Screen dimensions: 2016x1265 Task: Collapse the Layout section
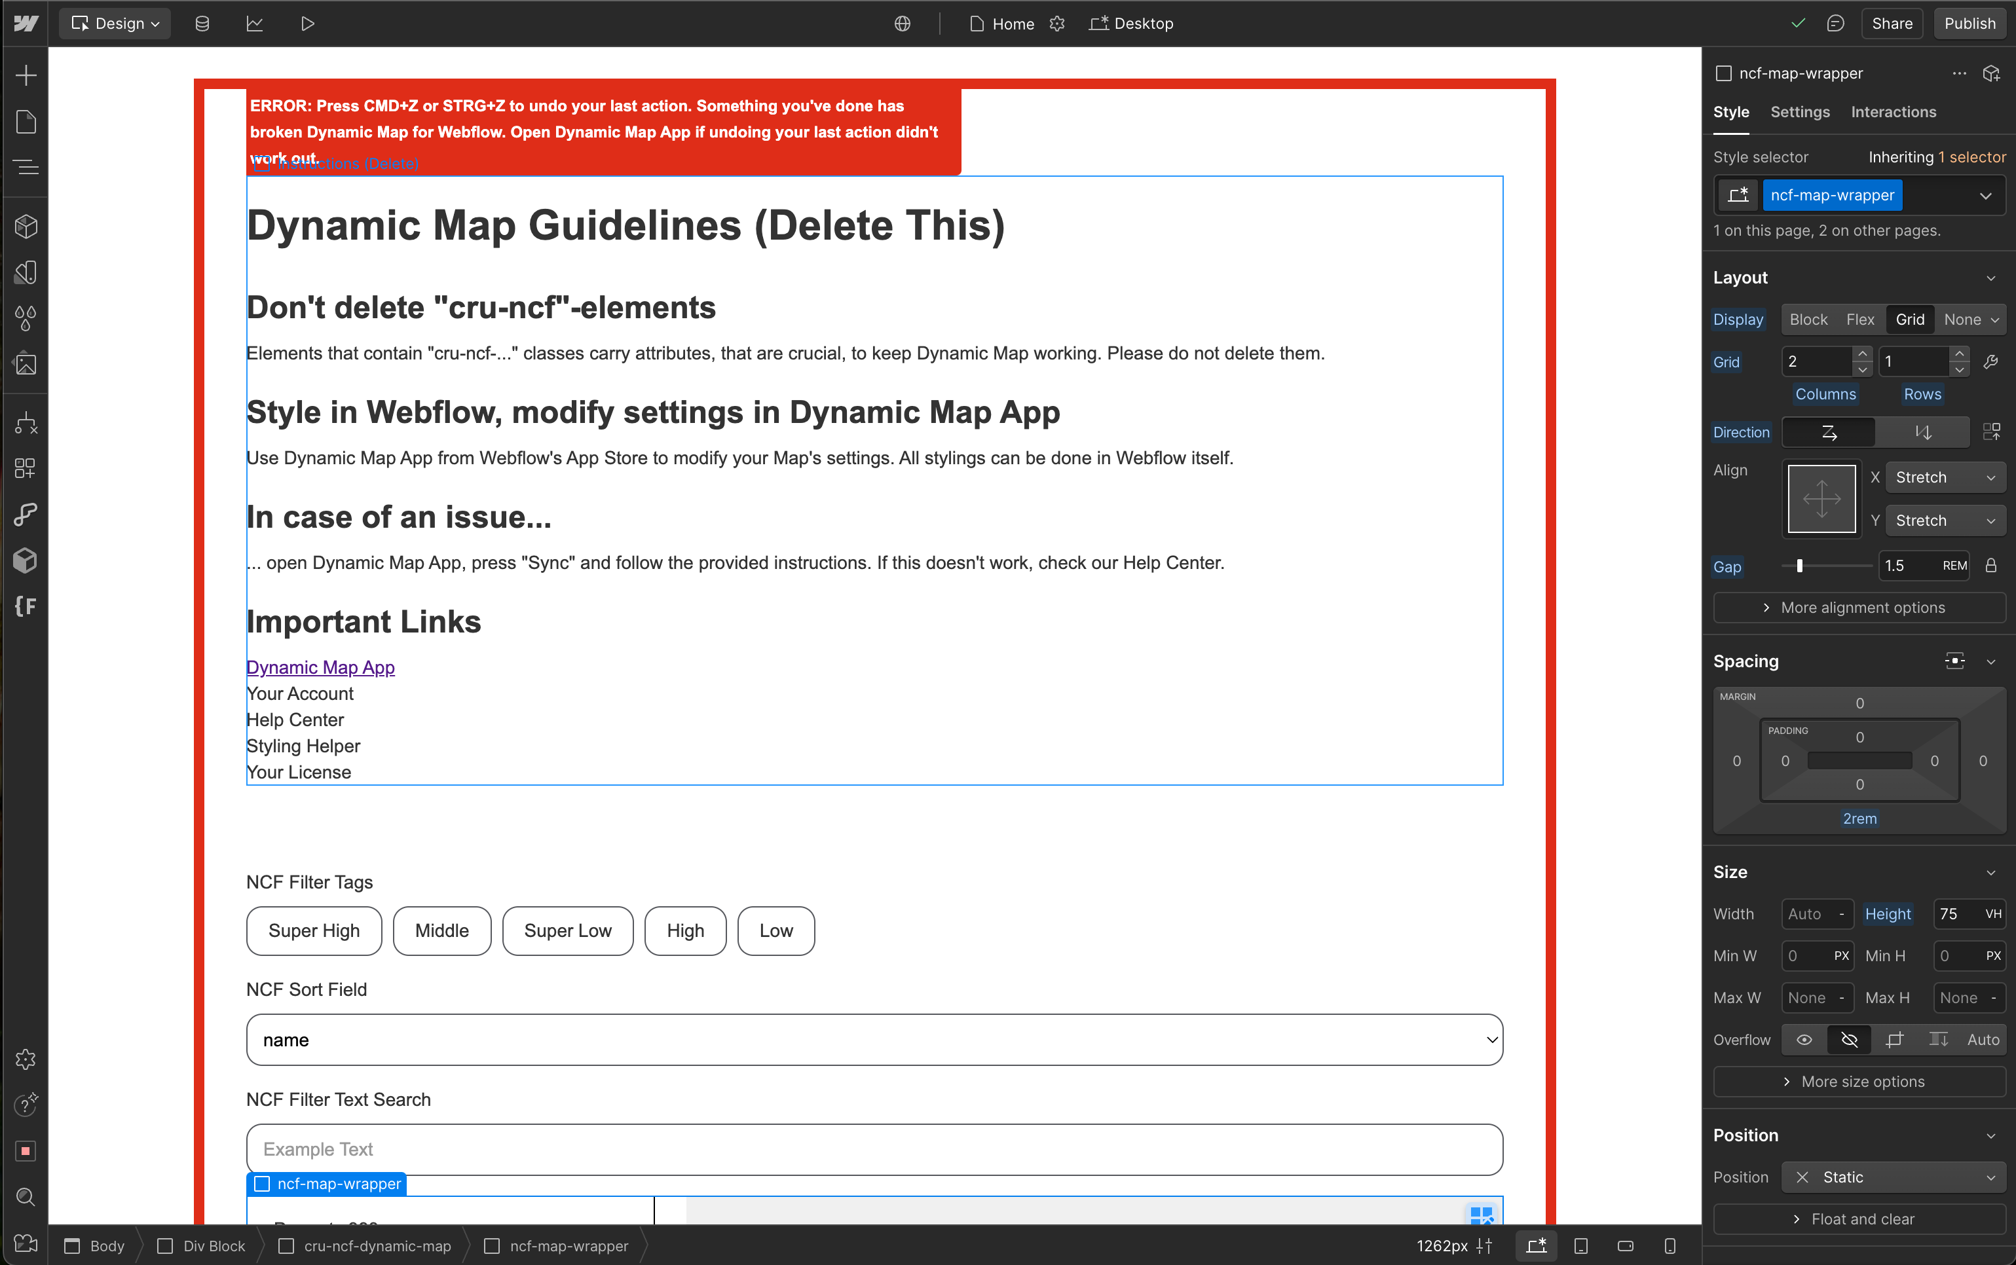[1991, 278]
